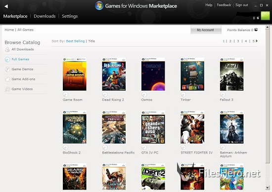Click the round icon below BioShock 2 cover
Screen dimensions: 272x192
tap(65, 148)
